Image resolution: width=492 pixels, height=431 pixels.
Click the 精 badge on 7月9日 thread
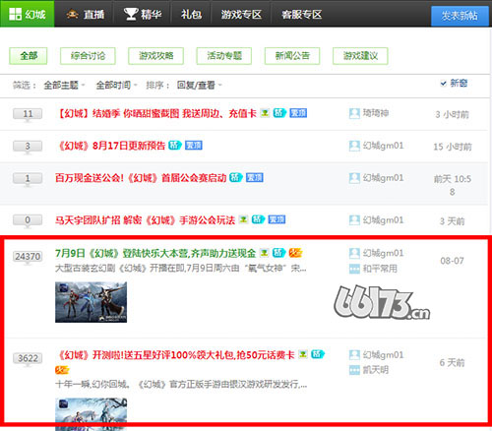[279, 253]
